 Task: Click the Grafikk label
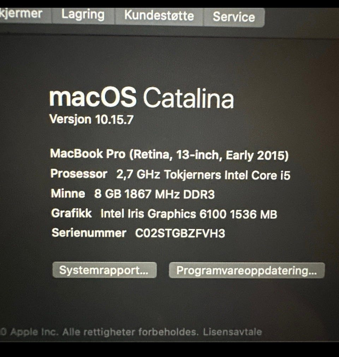pyautogui.click(x=72, y=213)
